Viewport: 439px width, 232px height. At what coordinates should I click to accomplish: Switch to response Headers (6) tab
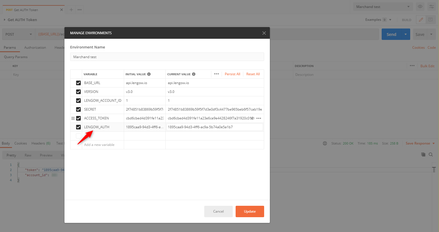[41, 143]
